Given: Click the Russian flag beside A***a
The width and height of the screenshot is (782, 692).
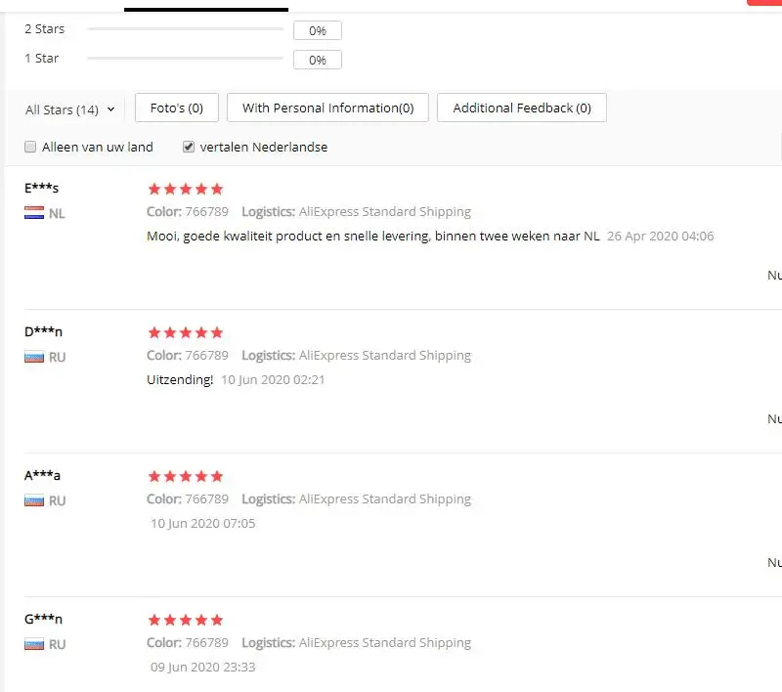Looking at the screenshot, I should pos(34,500).
